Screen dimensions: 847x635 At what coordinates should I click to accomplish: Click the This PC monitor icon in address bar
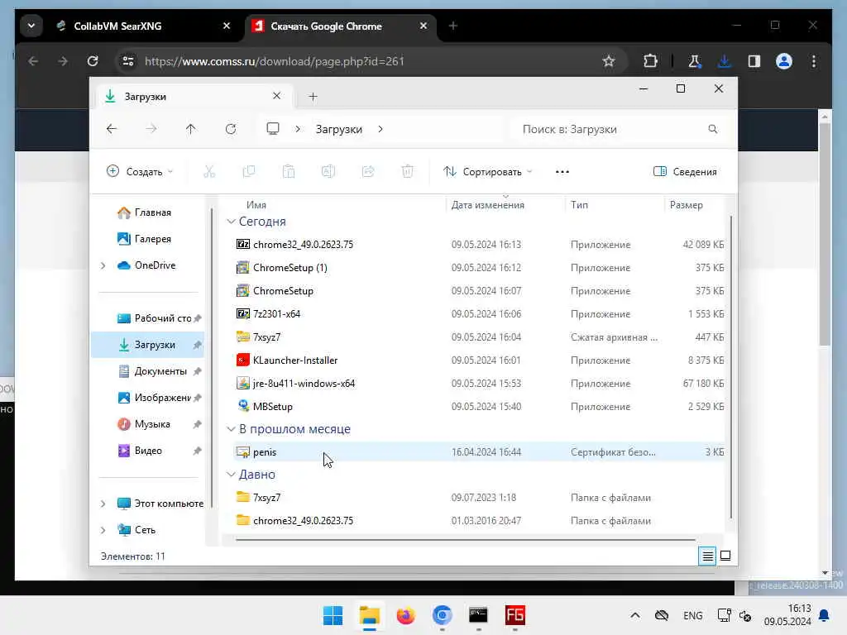273,128
